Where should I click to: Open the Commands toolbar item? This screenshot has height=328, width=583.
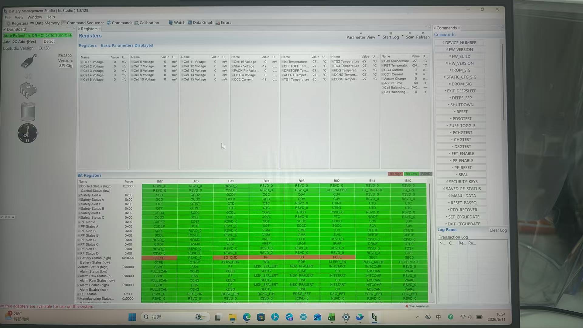coord(119,23)
